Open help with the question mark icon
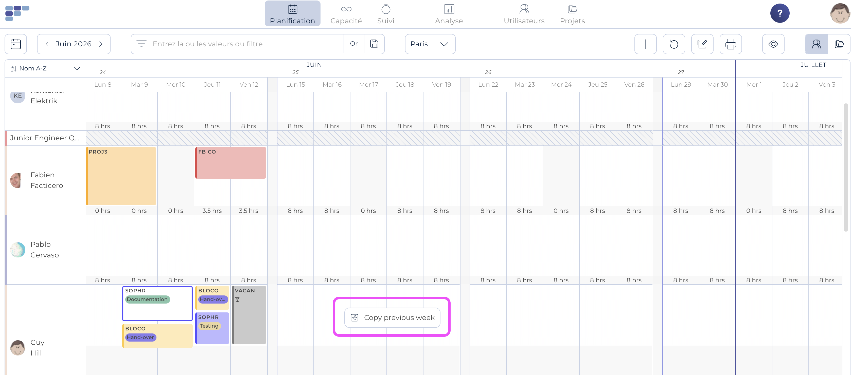 click(x=780, y=13)
